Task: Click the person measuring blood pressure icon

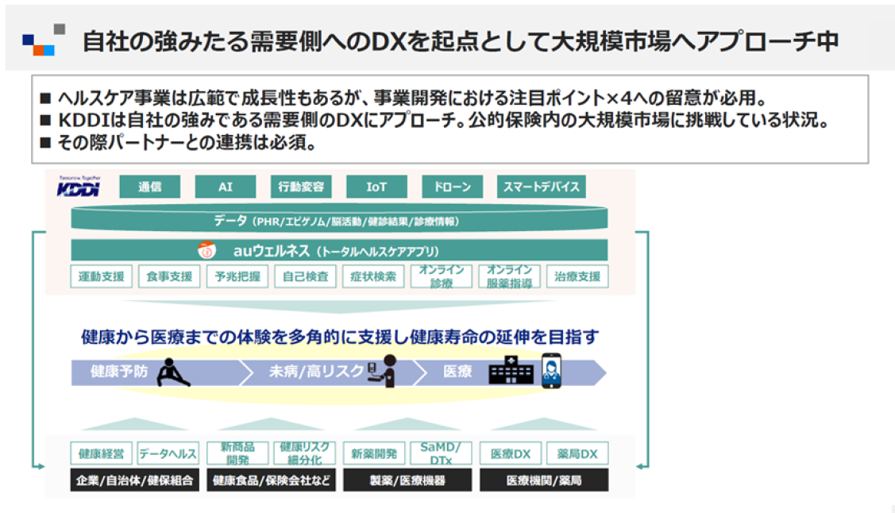Action: click(384, 371)
